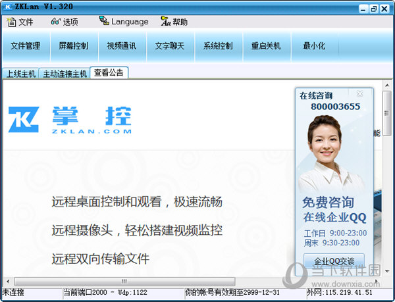Click 你的帐号有效期至2999-12-31 status text

point(232,292)
